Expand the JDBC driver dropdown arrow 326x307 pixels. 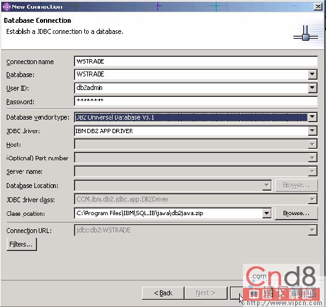(312, 131)
